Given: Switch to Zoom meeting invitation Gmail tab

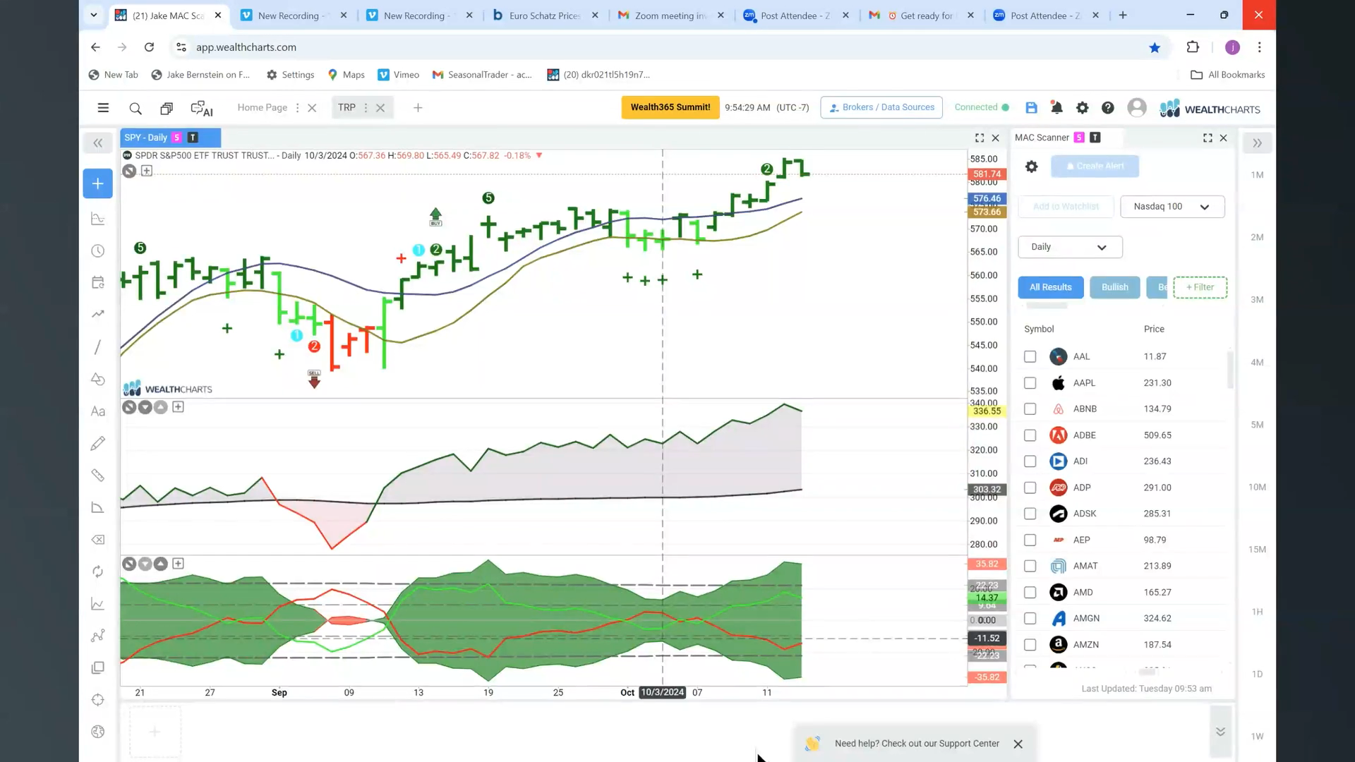Looking at the screenshot, I should [x=670, y=16].
